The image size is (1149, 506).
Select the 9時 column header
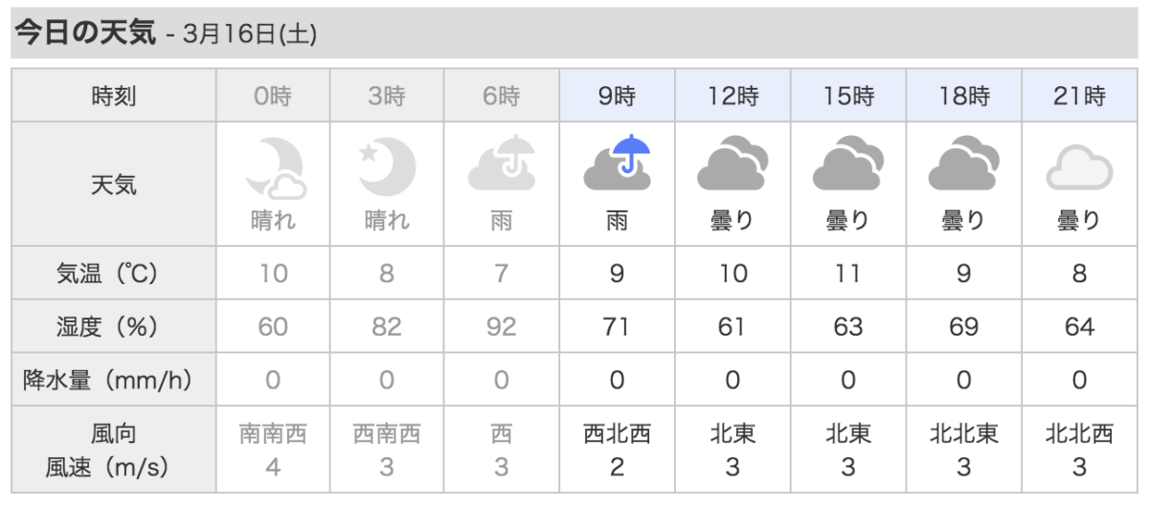pyautogui.click(x=618, y=96)
